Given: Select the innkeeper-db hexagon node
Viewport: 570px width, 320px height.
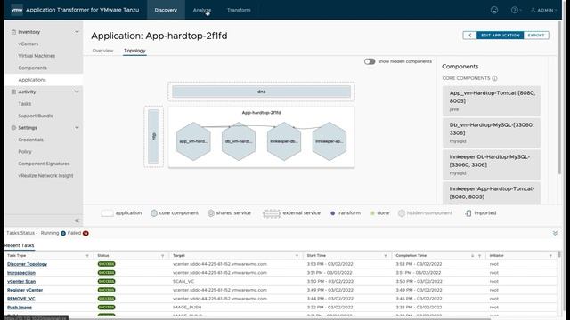Looking at the screenshot, I should pos(284,141).
